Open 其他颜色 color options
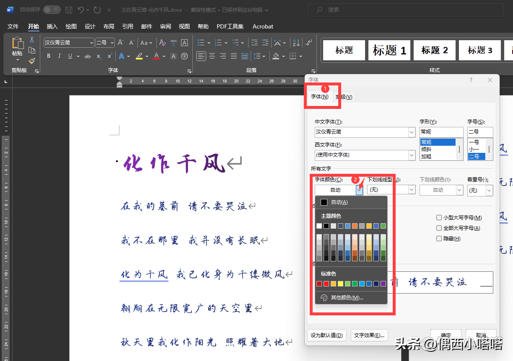 [x=347, y=298]
